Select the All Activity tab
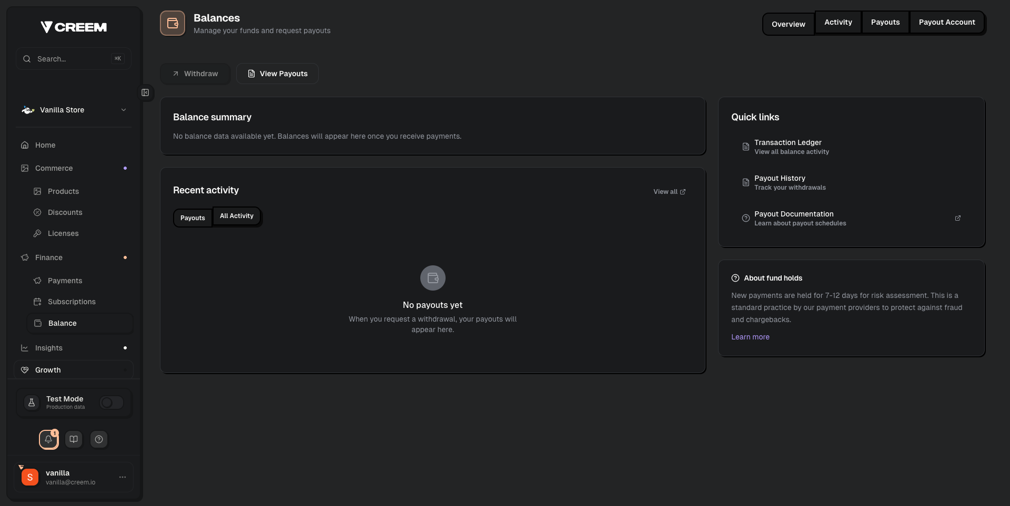1010x506 pixels. pyautogui.click(x=237, y=216)
